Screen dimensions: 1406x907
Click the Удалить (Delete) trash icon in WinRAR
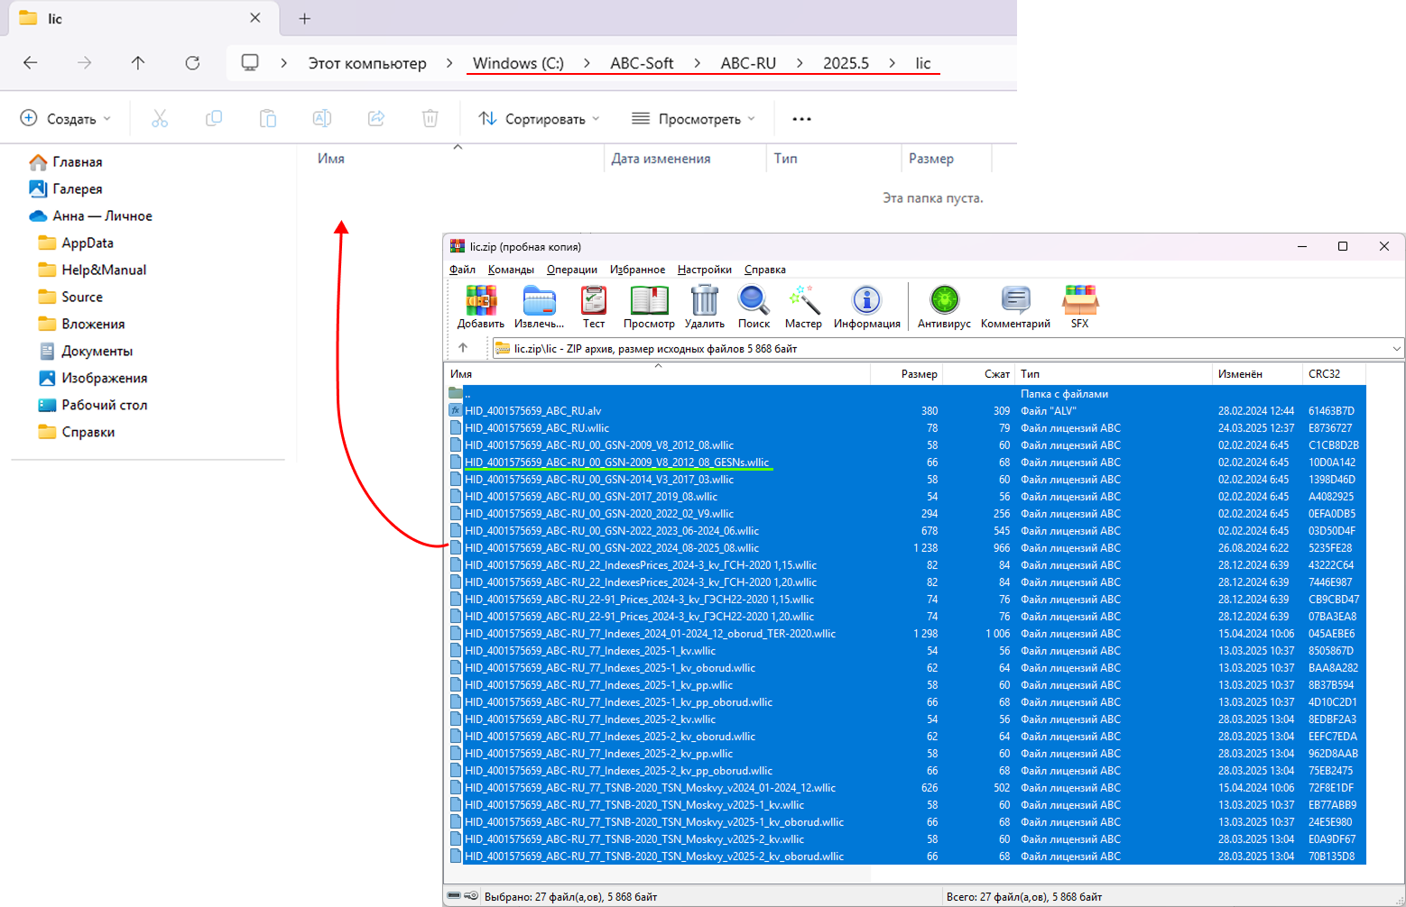pyautogui.click(x=705, y=307)
